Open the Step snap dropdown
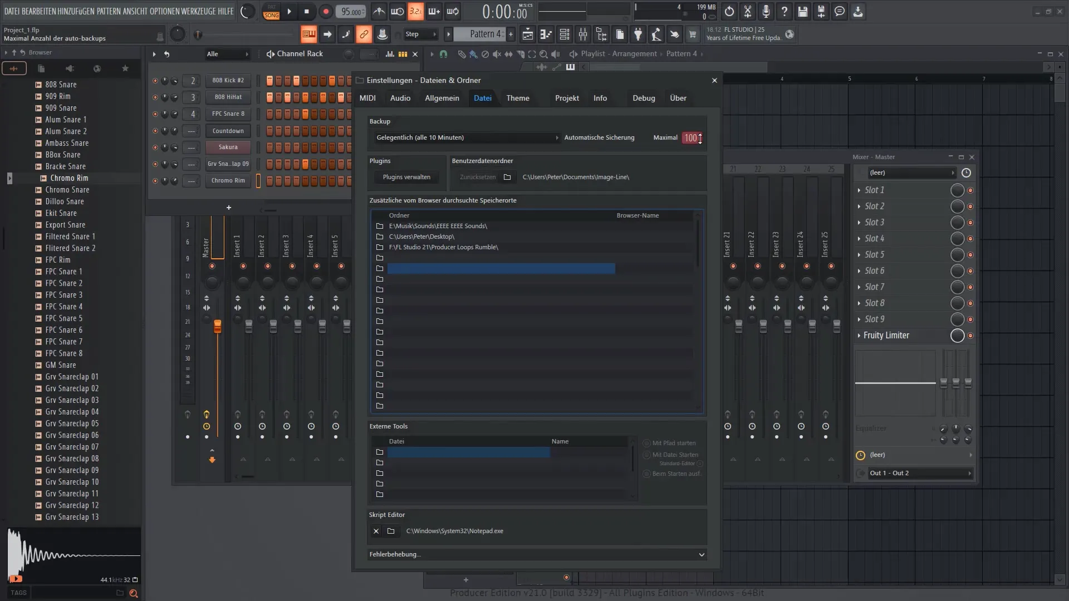This screenshot has width=1069, height=601. [421, 35]
